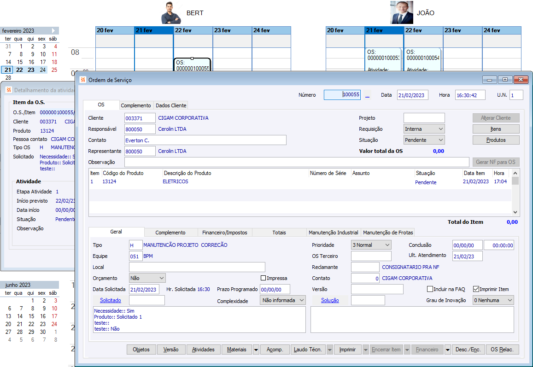This screenshot has height=367, width=533.
Task: Click the Contato field with Everton C.
Action: 205,140
